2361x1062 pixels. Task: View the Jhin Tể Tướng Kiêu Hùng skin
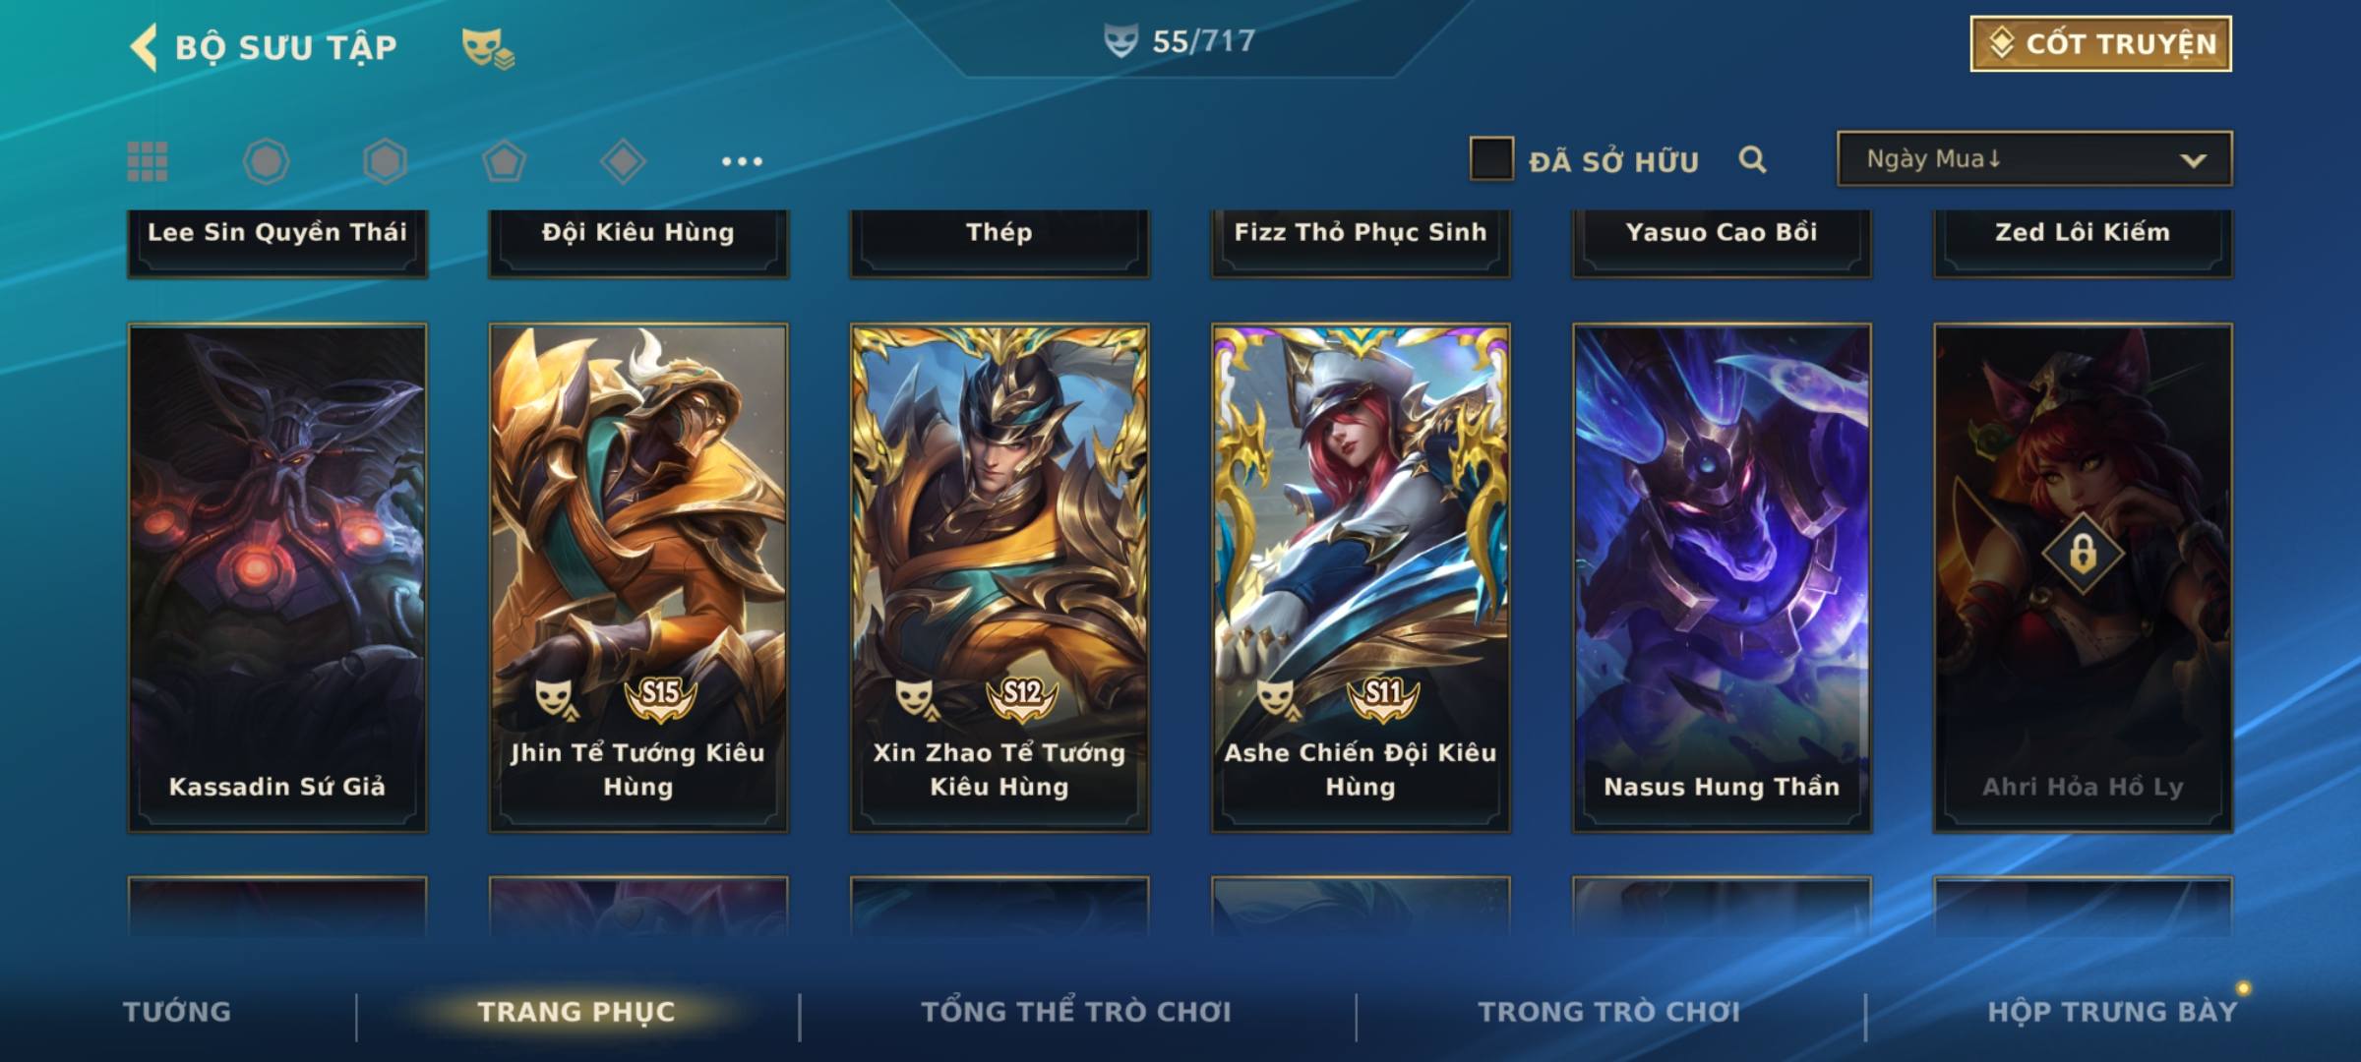(x=638, y=578)
